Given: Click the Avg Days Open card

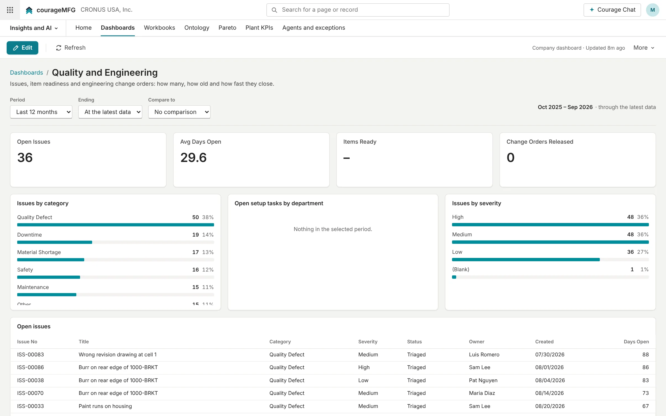Looking at the screenshot, I should 251,160.
